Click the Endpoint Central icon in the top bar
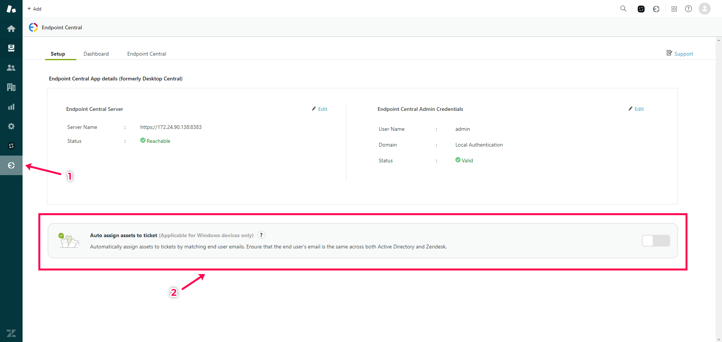 click(656, 9)
